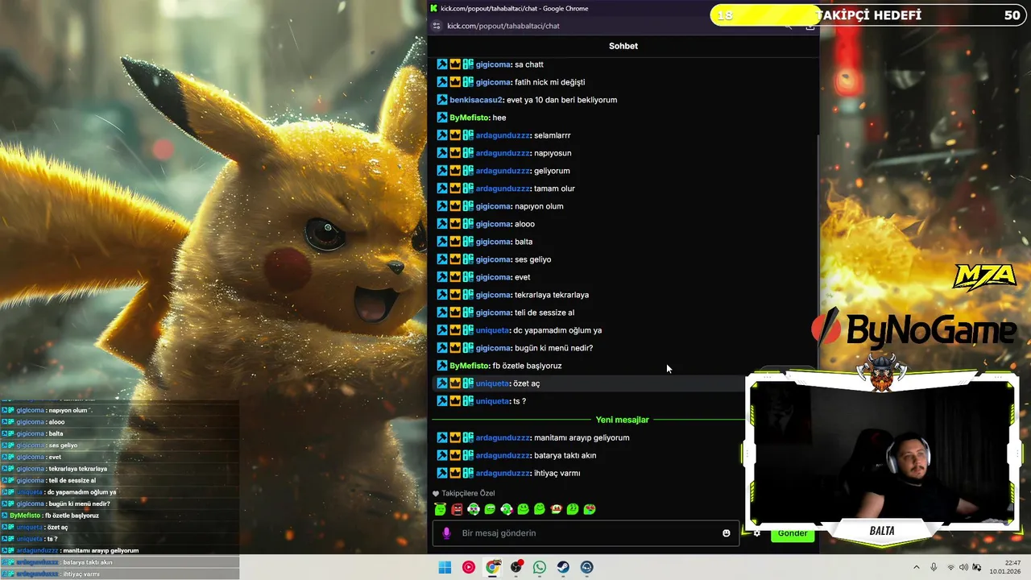Screen dimensions: 1031x580
Task: Open OBS Studio from the taskbar
Action: 516,567
